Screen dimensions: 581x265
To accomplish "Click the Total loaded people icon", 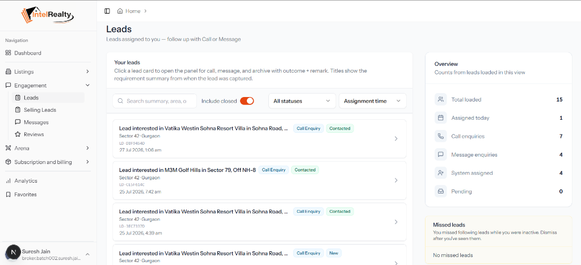I will pyautogui.click(x=440, y=99).
